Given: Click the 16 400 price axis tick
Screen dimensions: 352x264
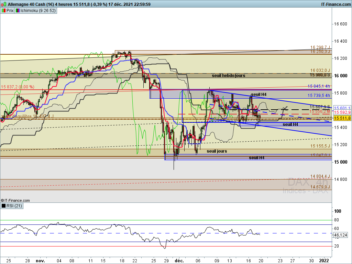Looking at the screenshot, I should click(x=340, y=41).
